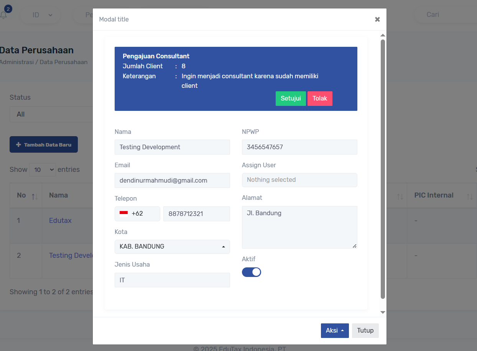Open the Assign User dropdown

click(x=299, y=180)
